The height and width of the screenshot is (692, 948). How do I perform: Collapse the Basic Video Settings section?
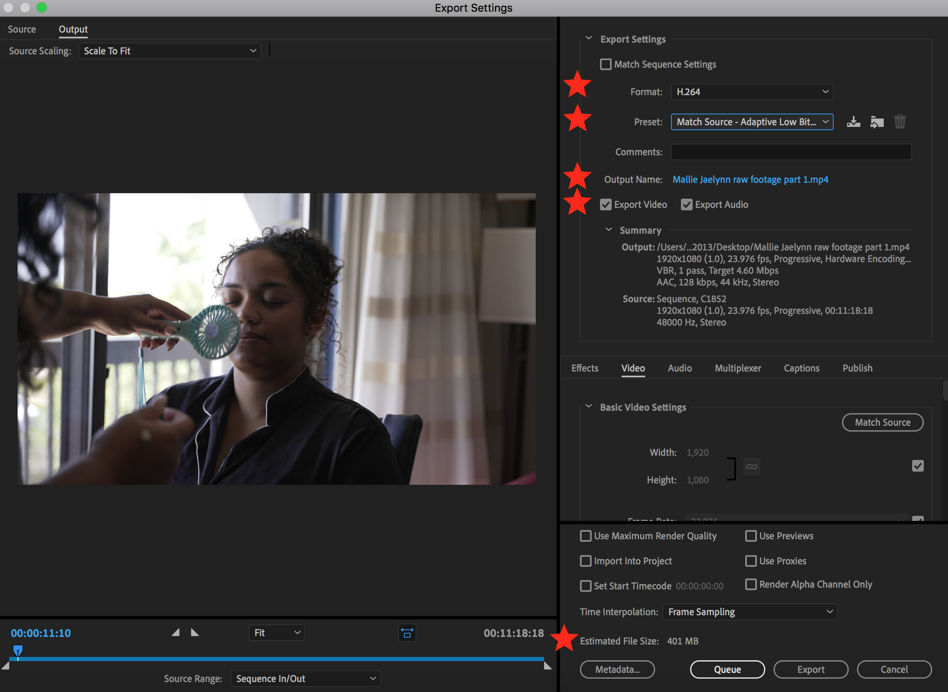(588, 407)
